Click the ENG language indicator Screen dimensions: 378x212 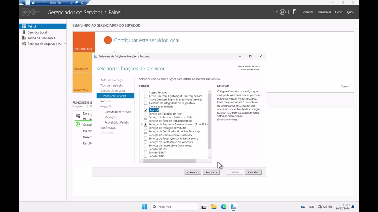click(311, 207)
